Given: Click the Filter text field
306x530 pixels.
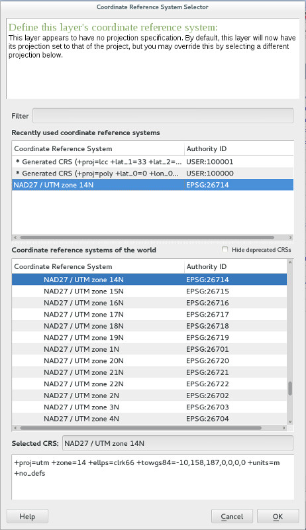Looking at the screenshot, I should click(x=163, y=115).
